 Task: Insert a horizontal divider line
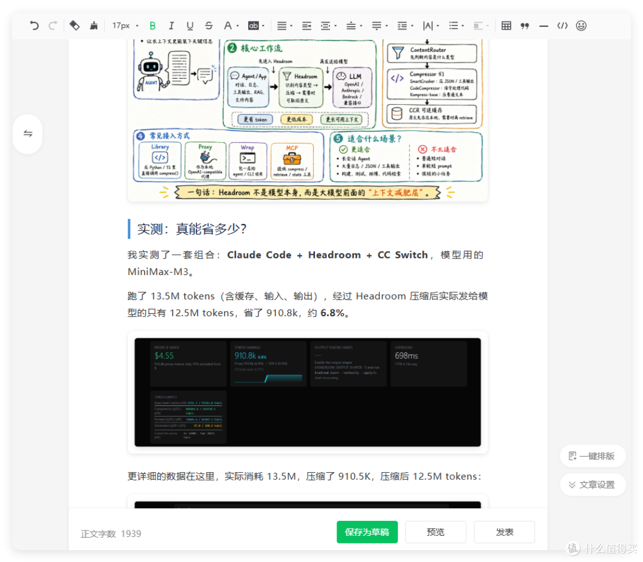coord(544,26)
